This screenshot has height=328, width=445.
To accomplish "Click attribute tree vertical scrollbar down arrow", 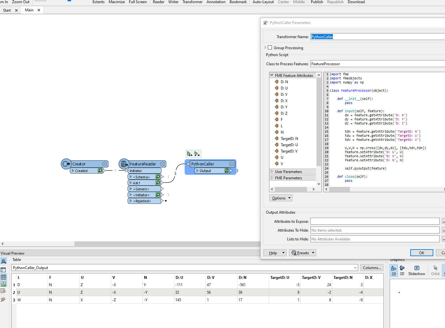I will 319,184.
